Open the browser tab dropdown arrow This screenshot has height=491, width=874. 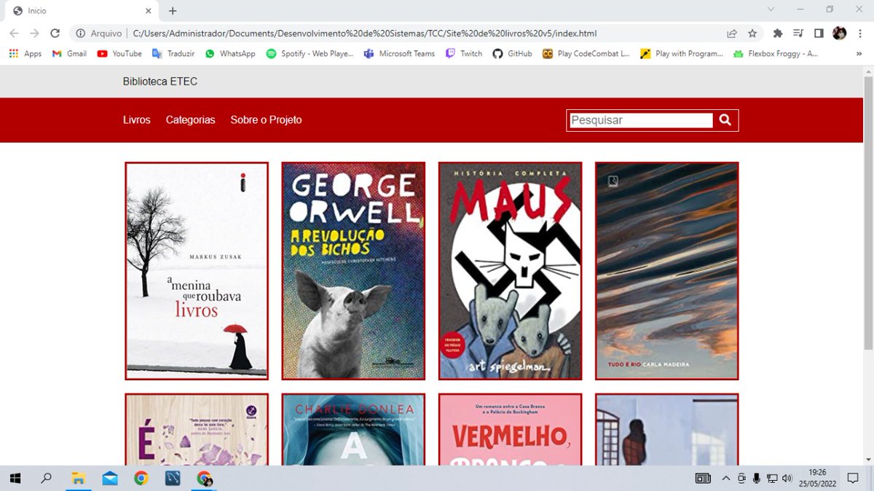coord(769,9)
